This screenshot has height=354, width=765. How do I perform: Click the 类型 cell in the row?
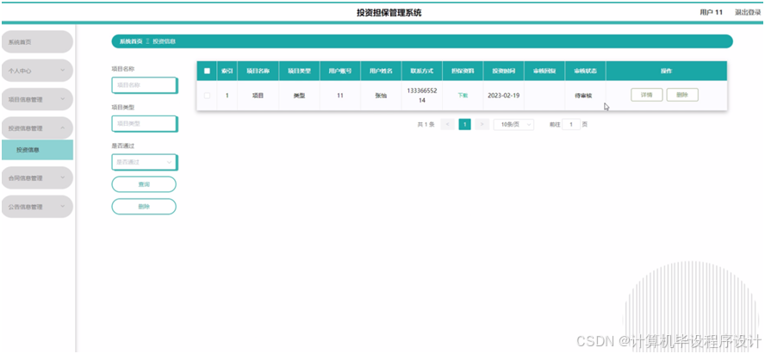pos(299,96)
